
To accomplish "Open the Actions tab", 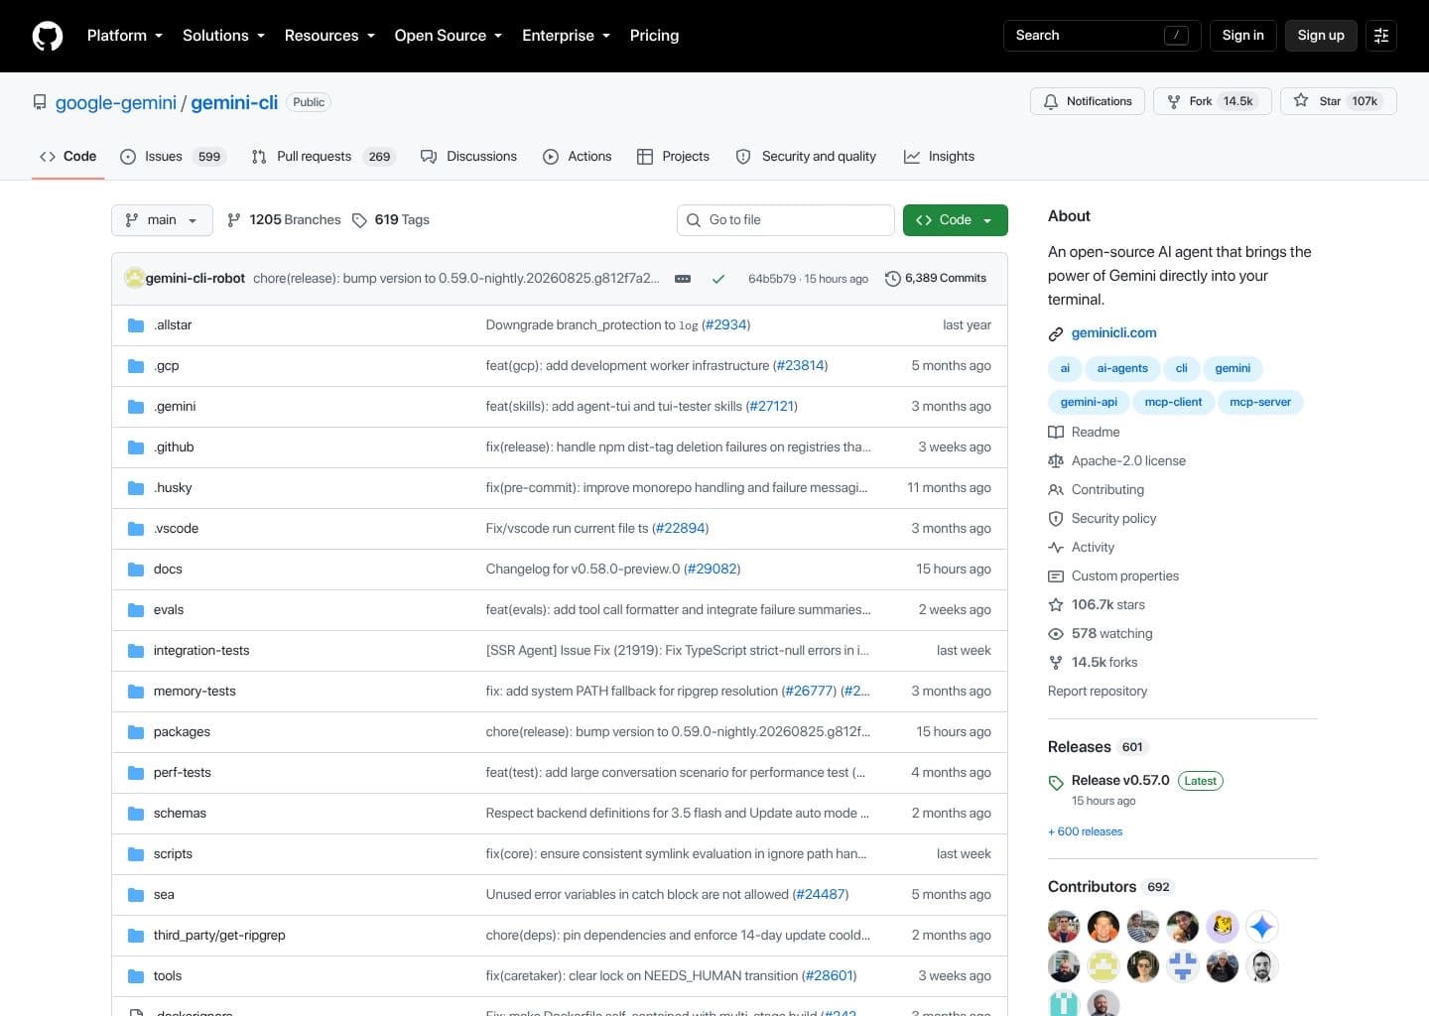I will coord(577,157).
